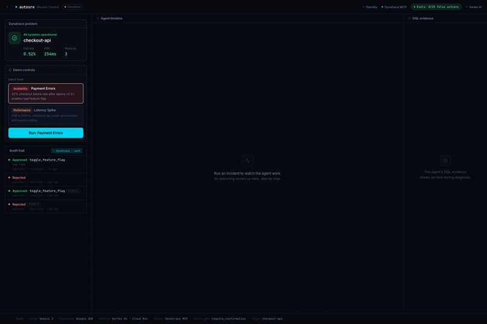Click the Demo controls header icon
Screen dimensions: 487x324
tap(10, 70)
